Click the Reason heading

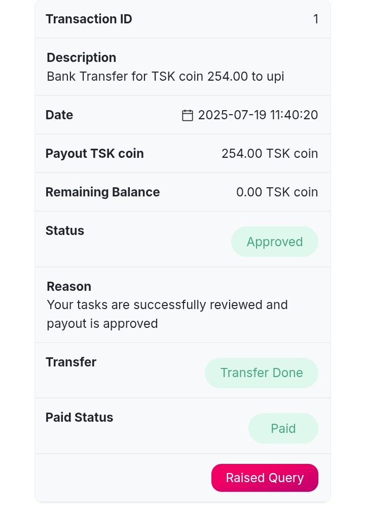coord(69,287)
